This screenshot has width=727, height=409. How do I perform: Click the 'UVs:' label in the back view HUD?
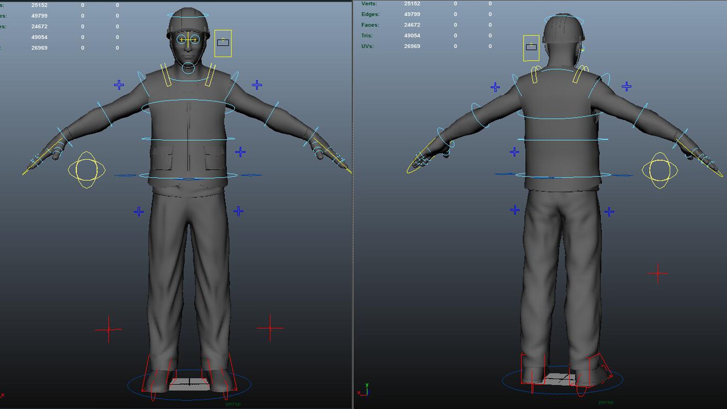367,46
